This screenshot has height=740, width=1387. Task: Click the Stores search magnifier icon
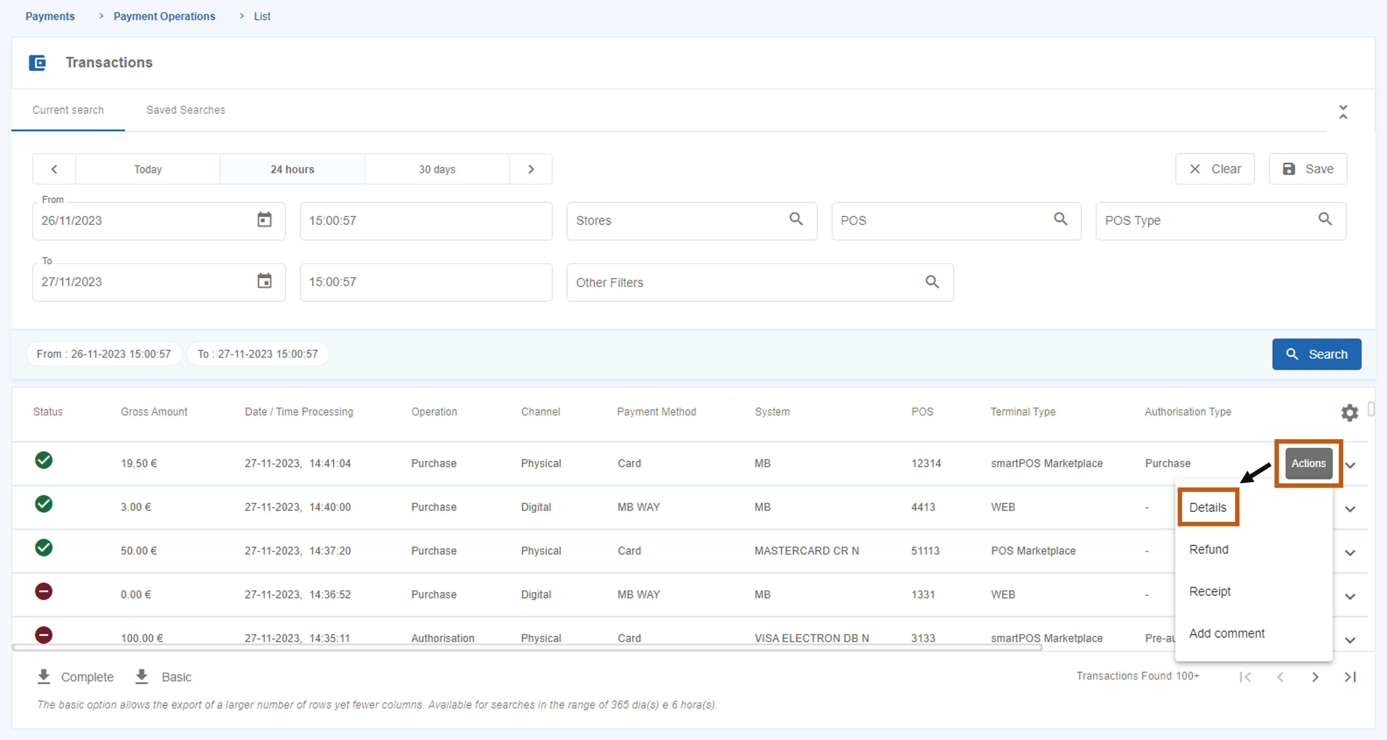[796, 219]
